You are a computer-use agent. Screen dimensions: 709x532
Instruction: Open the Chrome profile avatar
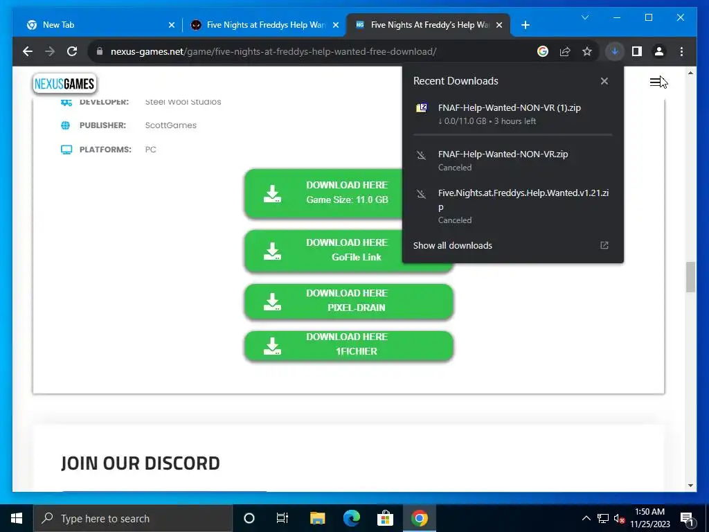tap(659, 51)
